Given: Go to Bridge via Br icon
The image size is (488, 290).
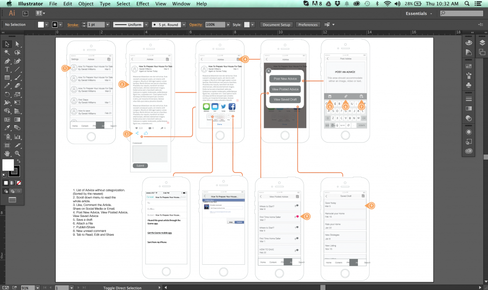Looking at the screenshot, I should click(x=26, y=13).
